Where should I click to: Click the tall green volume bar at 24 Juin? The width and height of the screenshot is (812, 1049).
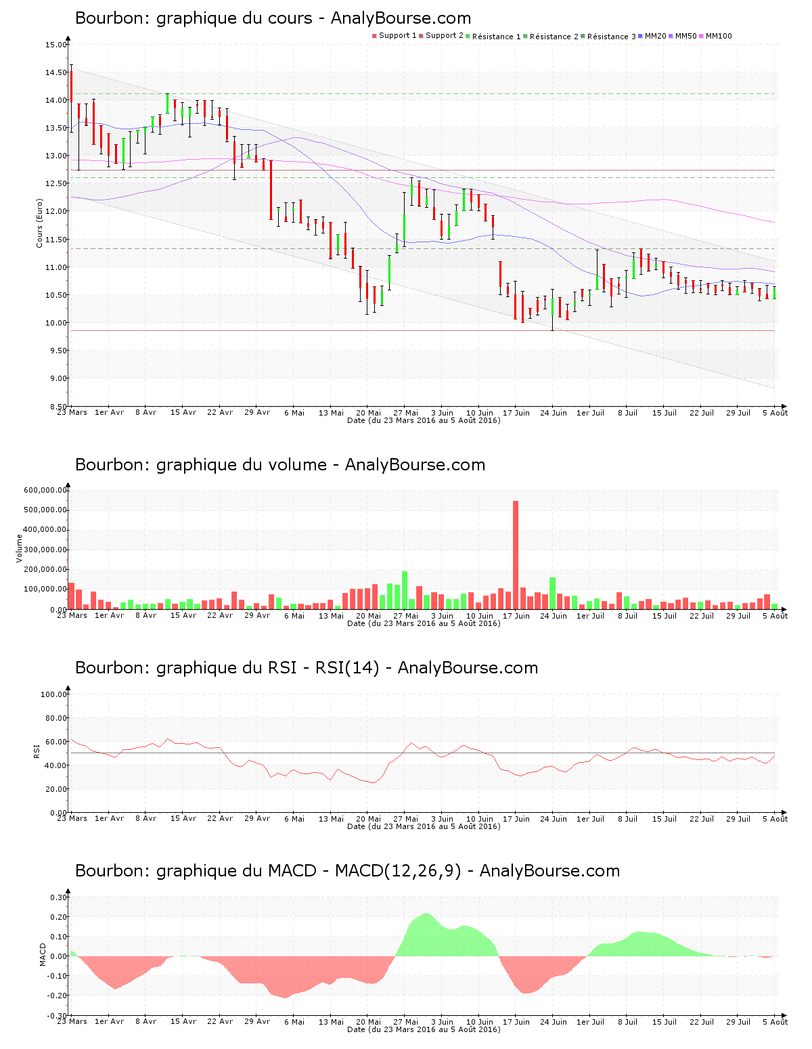point(553,593)
